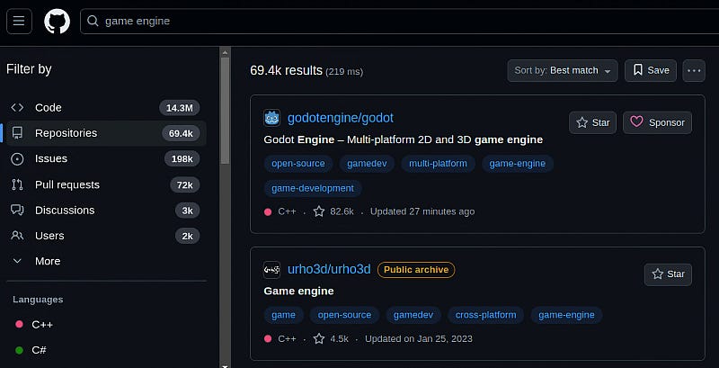This screenshot has height=368, width=719.
Task: Click the magnifier search icon
Action: [93, 21]
